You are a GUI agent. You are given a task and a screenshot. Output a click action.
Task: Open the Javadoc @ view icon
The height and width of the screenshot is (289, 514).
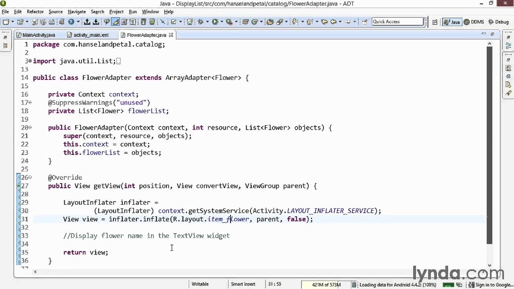pos(508,76)
